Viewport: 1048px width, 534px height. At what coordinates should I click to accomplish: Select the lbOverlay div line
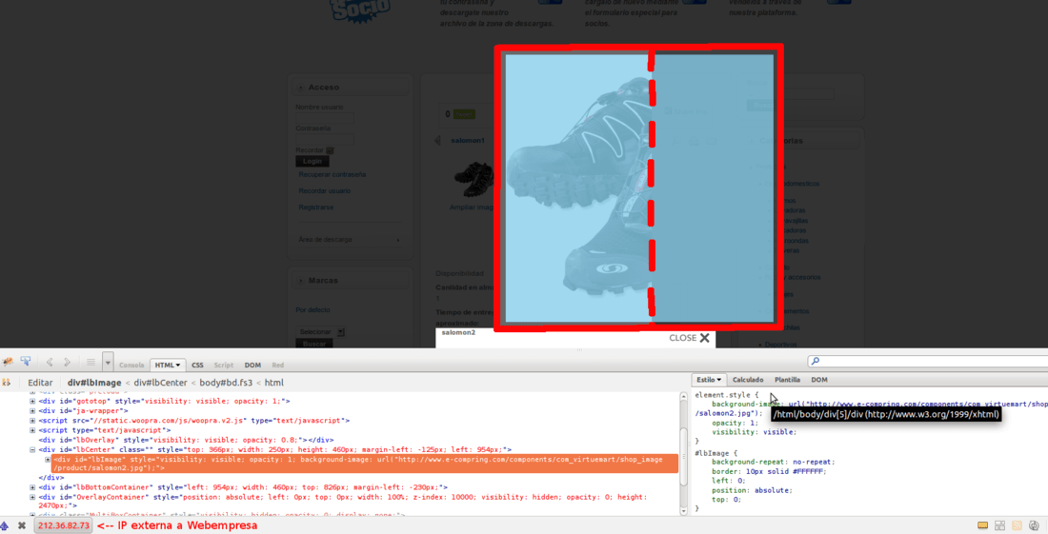(186, 440)
